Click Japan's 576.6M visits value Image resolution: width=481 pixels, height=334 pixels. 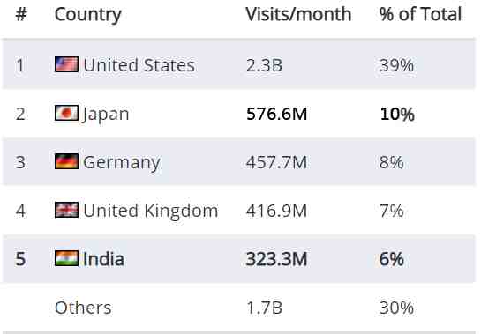click(276, 114)
